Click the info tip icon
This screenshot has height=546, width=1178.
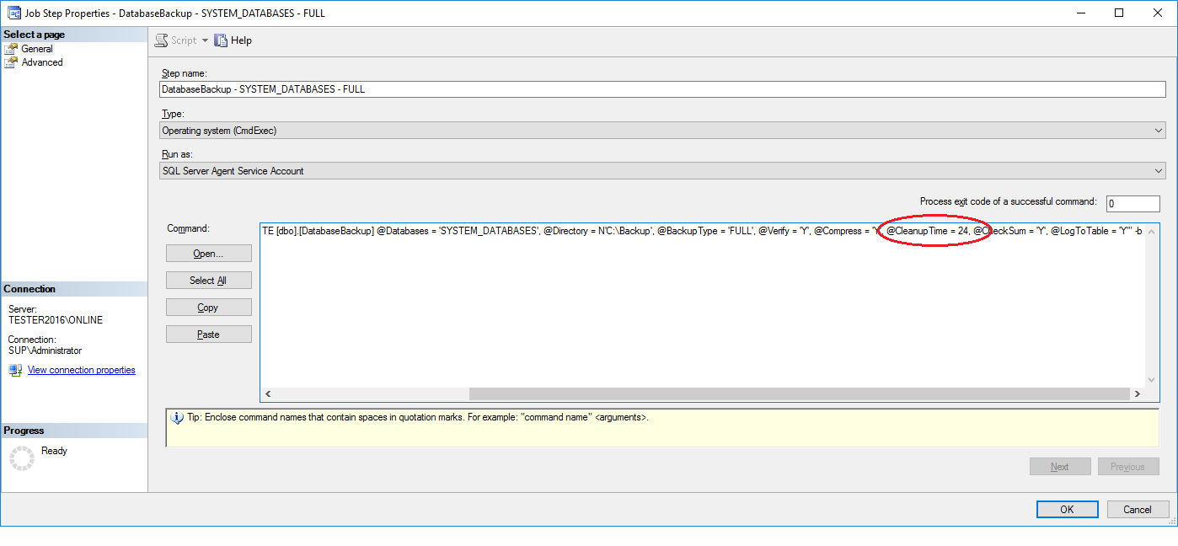[x=177, y=417]
